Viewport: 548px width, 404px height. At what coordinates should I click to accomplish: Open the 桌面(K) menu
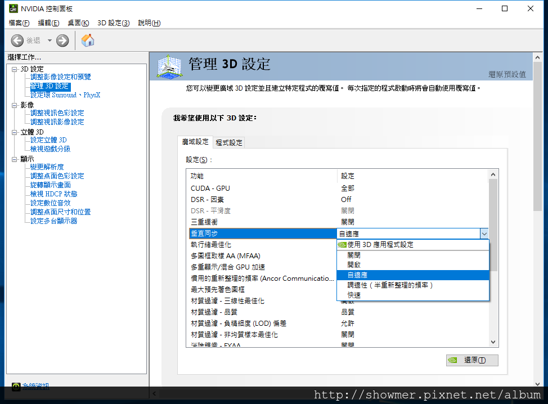(x=78, y=23)
